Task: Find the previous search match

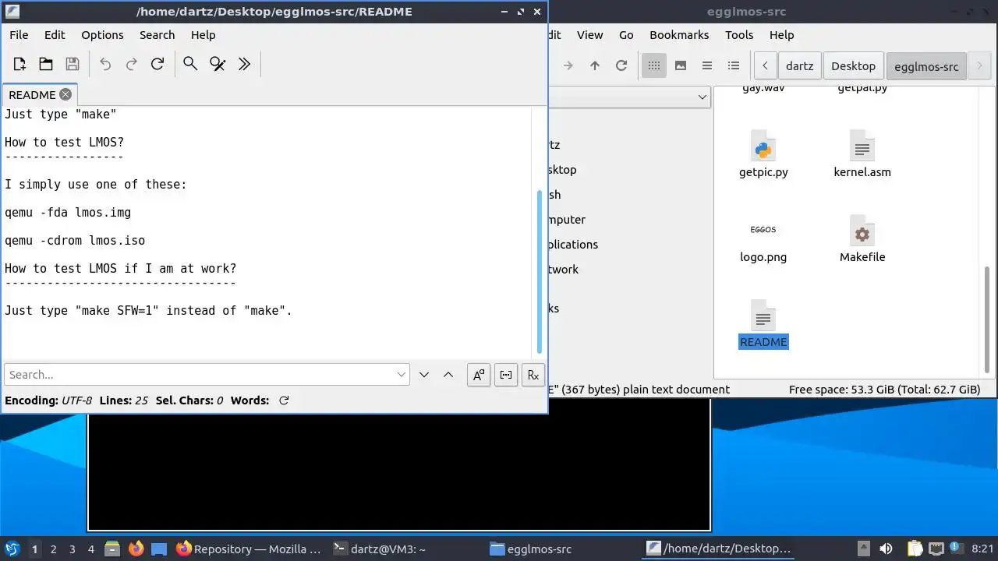Action: [448, 375]
